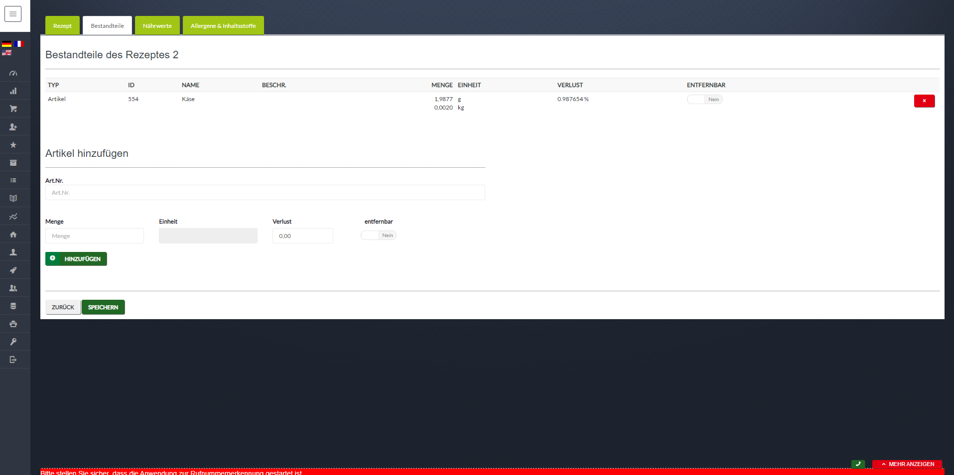Click the printer icon in sidebar
954x475 pixels.
[13, 324]
